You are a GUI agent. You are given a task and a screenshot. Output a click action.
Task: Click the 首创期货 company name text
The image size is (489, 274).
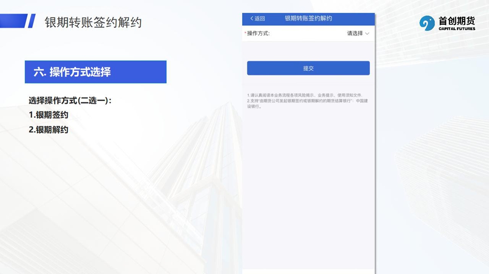click(x=457, y=20)
